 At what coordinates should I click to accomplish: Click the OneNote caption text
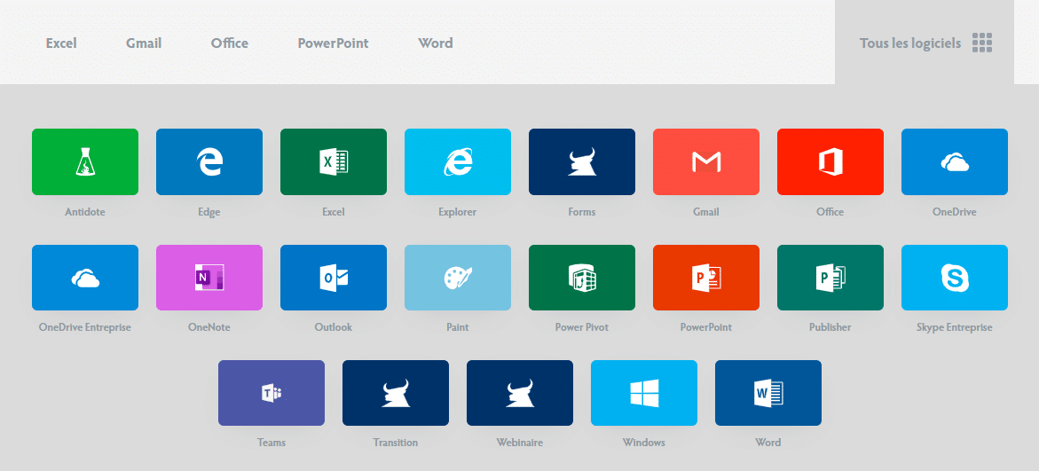click(x=209, y=327)
